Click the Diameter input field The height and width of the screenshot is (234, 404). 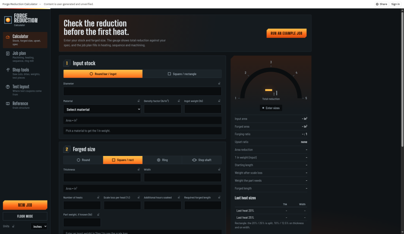point(142,91)
